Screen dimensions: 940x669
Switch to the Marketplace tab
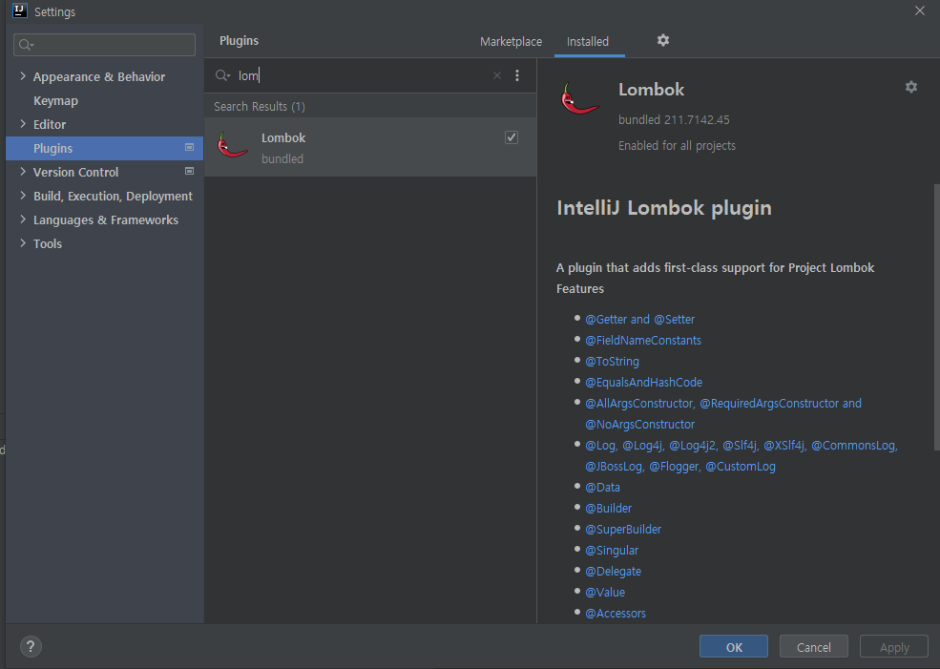click(511, 41)
